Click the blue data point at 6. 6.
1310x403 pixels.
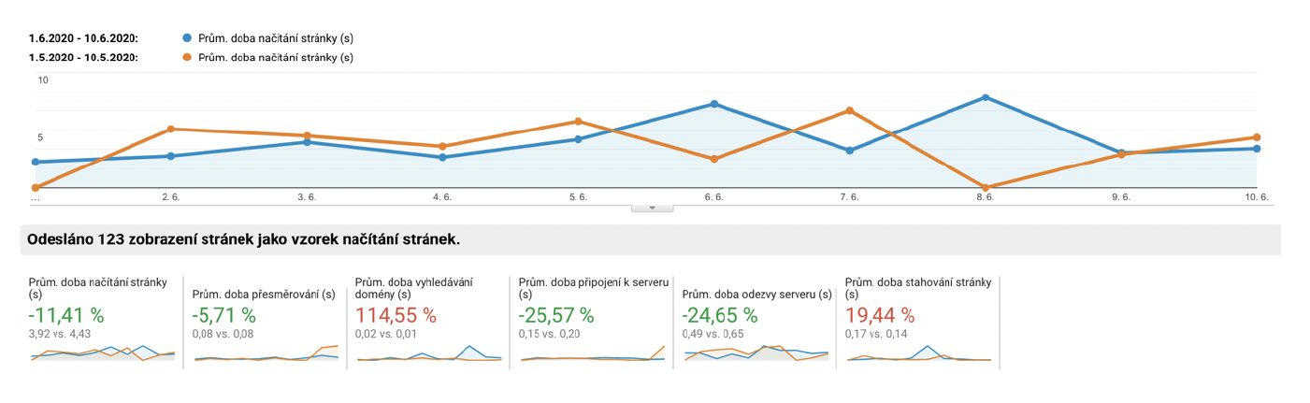pyautogui.click(x=714, y=104)
